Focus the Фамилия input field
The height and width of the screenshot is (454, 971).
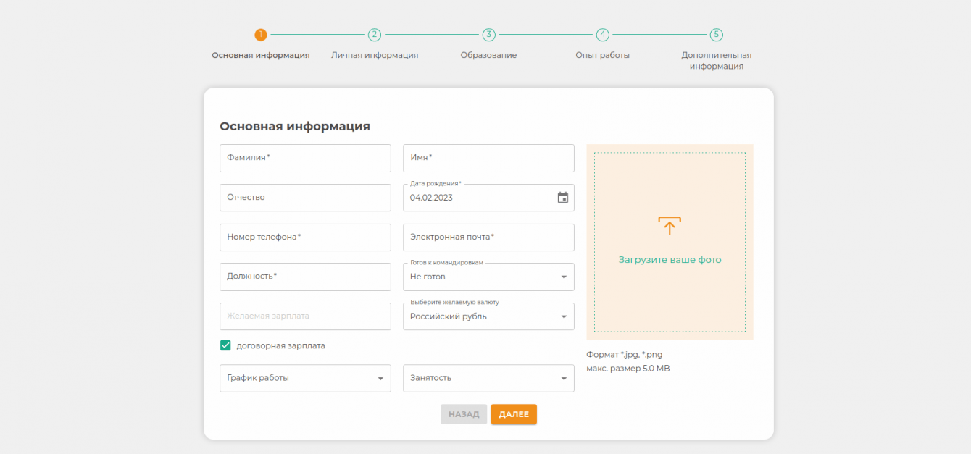coord(305,158)
